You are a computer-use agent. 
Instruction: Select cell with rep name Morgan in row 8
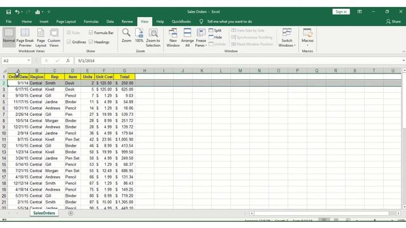pos(55,121)
